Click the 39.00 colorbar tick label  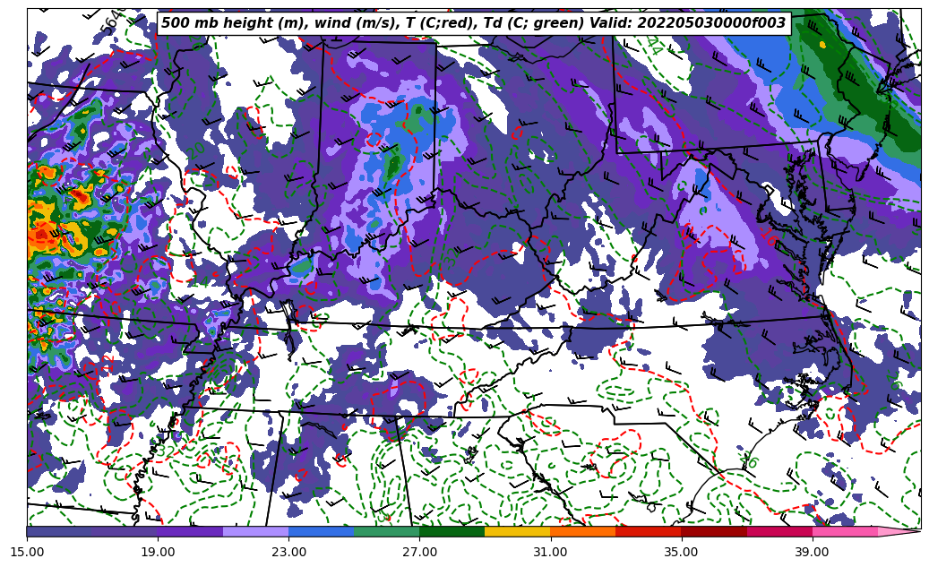point(812,552)
